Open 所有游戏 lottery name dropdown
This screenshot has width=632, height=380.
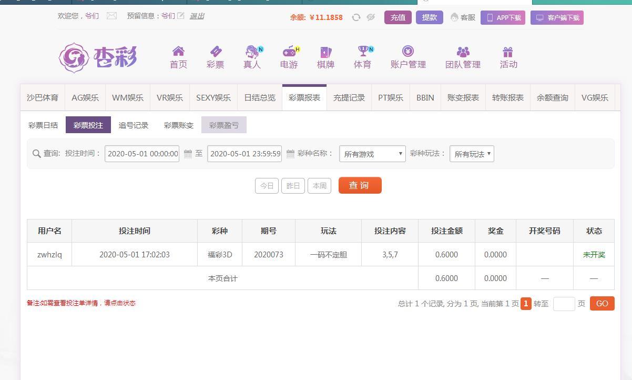[x=372, y=154]
